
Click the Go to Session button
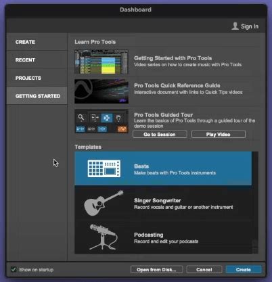point(160,135)
